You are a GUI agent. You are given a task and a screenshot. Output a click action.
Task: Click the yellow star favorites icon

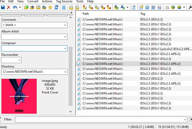tap(50, 7)
